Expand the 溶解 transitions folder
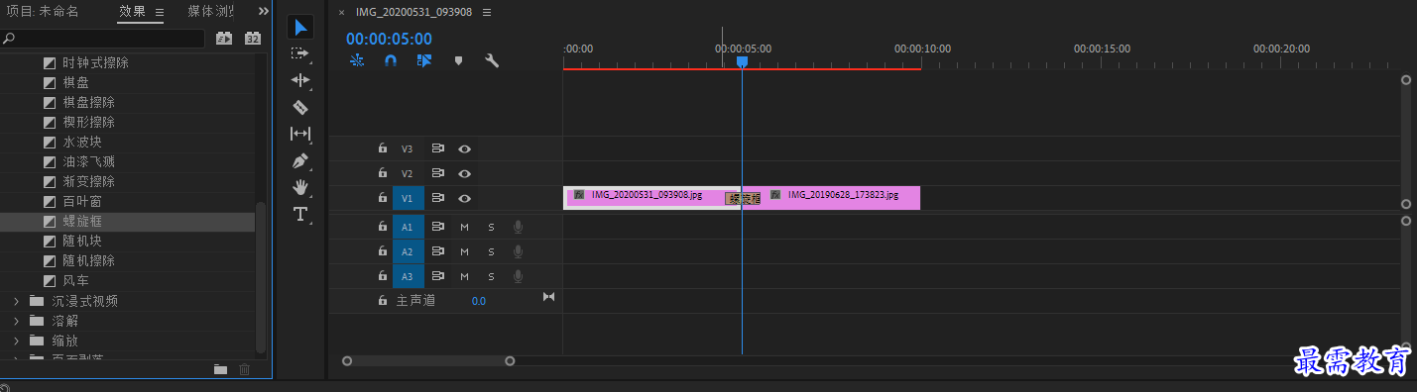 16,320
